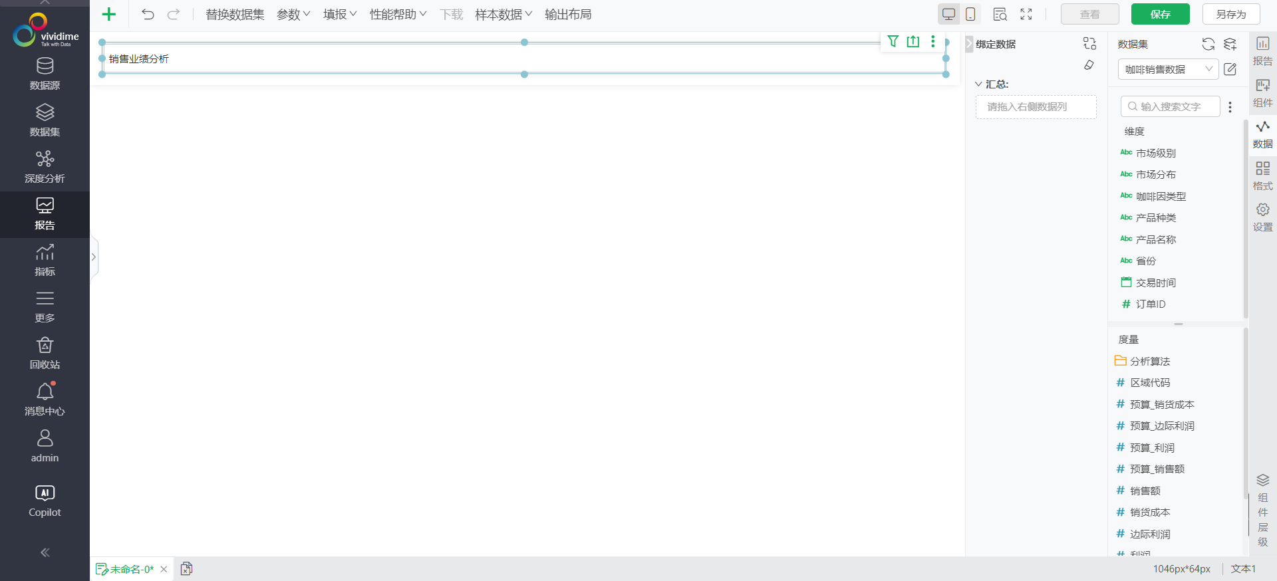
Task: Undo the last action
Action: (148, 14)
